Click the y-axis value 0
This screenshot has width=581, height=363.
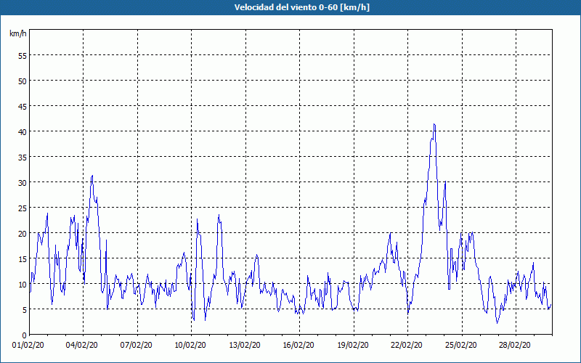point(25,335)
